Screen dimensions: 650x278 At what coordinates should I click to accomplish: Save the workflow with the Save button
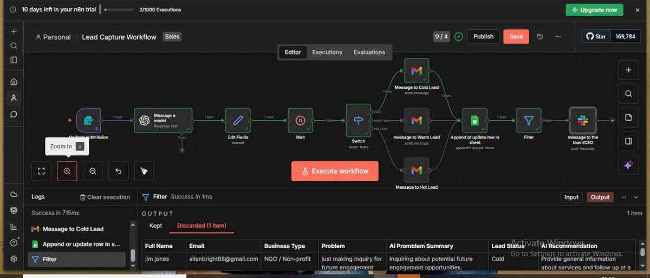point(516,37)
